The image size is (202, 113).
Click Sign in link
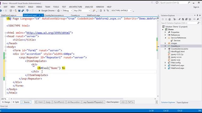point(196,7)
